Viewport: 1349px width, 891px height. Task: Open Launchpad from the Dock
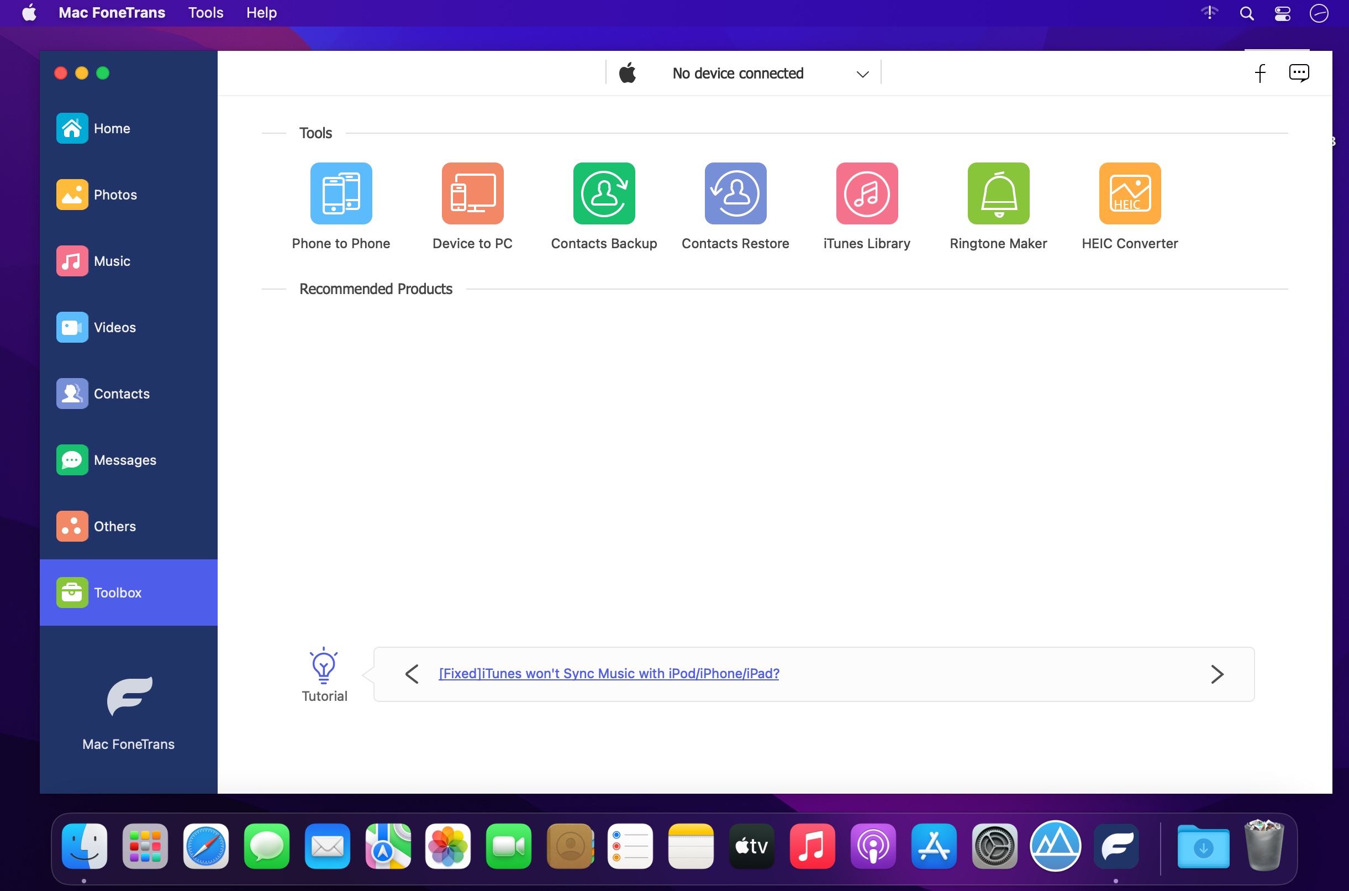[x=145, y=846]
